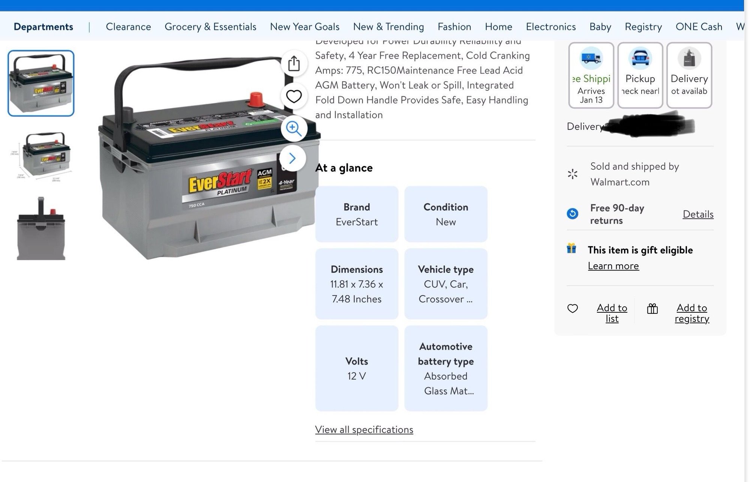Open View all specifications link

pos(364,429)
